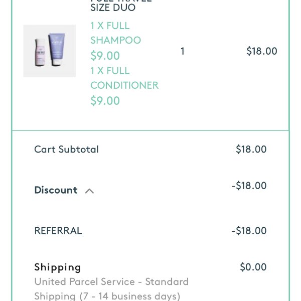
Task: Click the Cart Subtotal label
Action: pos(66,149)
